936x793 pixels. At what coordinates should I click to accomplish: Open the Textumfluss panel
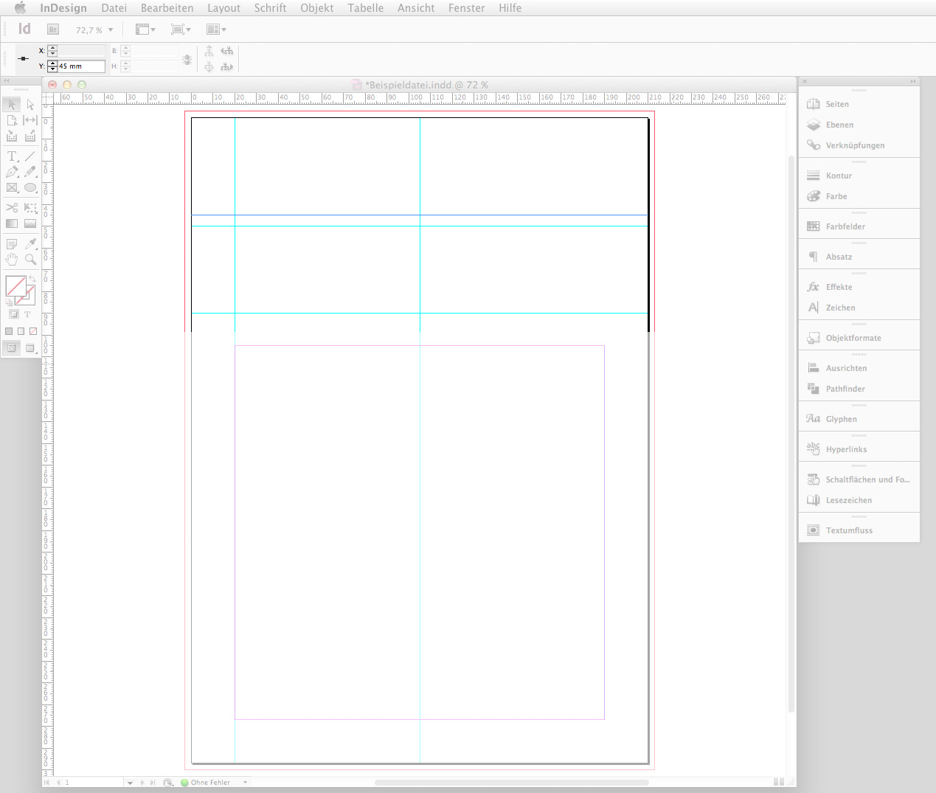pos(848,530)
